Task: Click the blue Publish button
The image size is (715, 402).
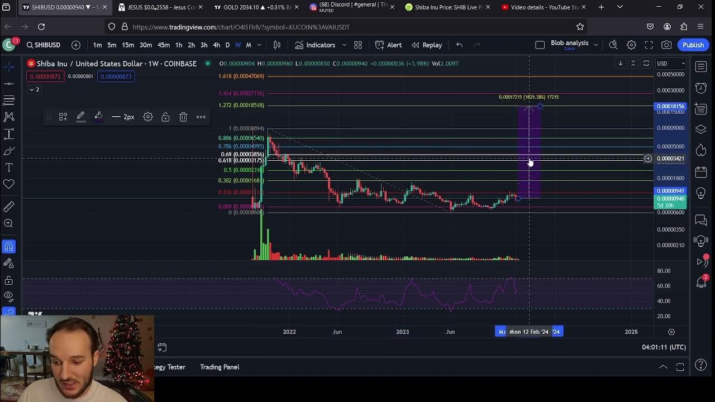Action: coord(693,45)
